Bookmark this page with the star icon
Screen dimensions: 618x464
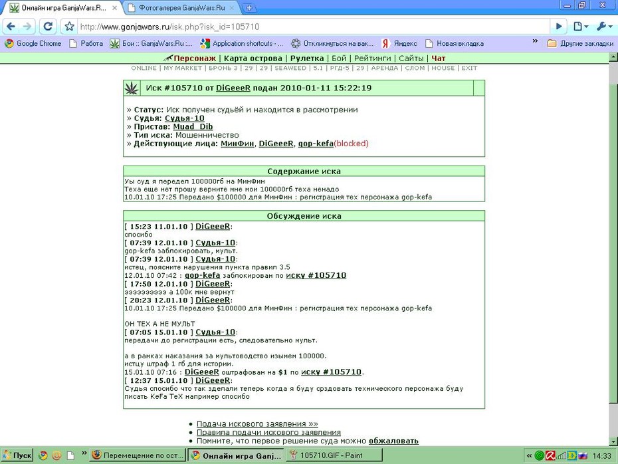(69, 27)
